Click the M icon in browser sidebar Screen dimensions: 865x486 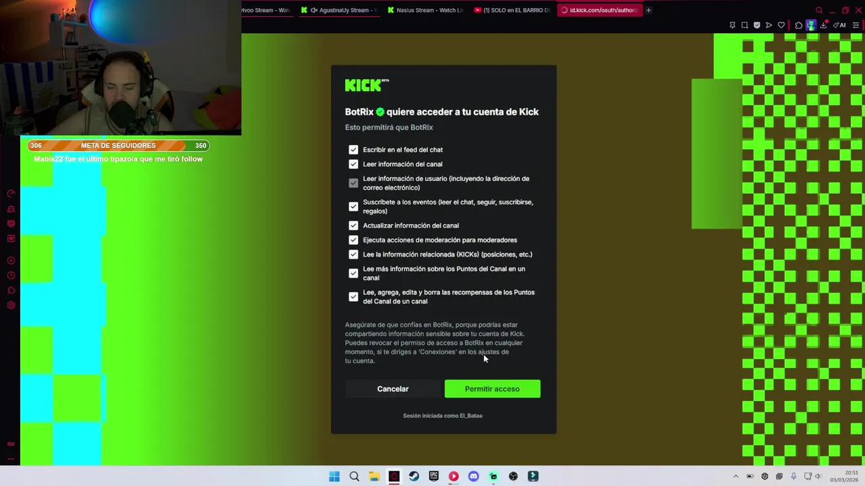point(11,238)
